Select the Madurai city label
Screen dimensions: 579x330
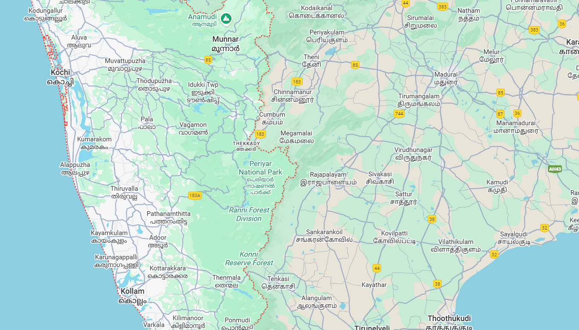[446, 78]
